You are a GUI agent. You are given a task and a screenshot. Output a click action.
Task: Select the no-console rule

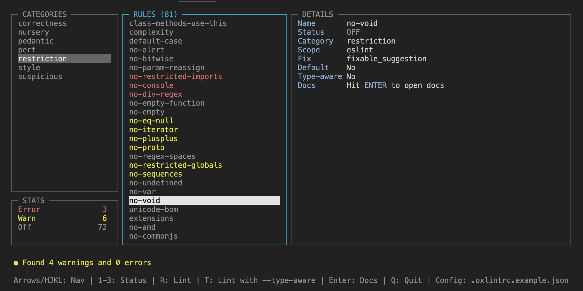pyautogui.click(x=151, y=85)
